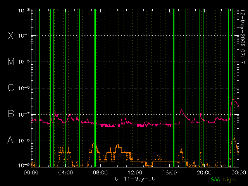Viewport: 248px width, 186px height.
Task: Click the 10⁻⁴ y-axis value
Action: tap(24, 35)
